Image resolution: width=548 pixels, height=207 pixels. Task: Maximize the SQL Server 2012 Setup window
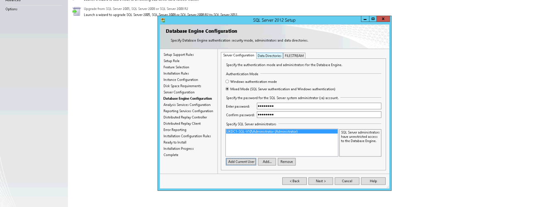point(372,19)
